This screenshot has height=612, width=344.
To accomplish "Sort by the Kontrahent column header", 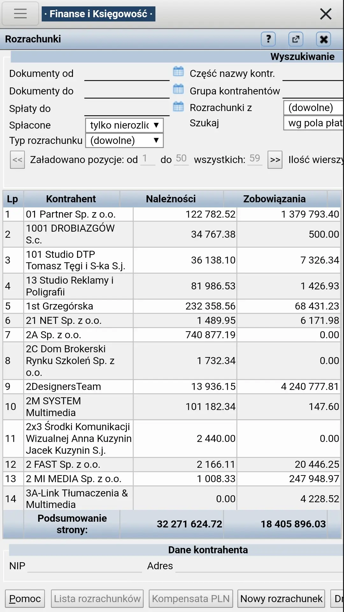I will (x=71, y=199).
